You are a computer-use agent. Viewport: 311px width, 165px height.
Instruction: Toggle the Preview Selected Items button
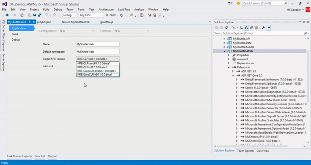268,28
